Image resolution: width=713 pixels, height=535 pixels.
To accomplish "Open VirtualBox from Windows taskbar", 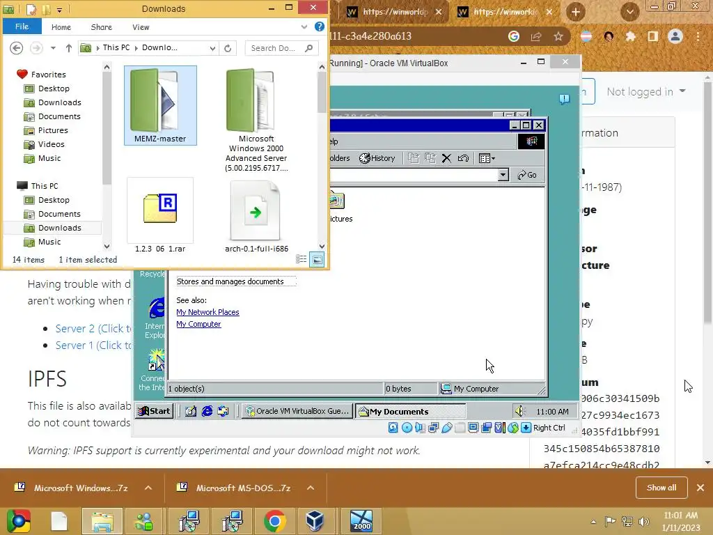I will tap(315, 521).
